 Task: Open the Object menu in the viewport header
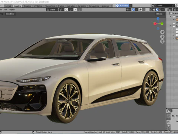pos(12,10)
